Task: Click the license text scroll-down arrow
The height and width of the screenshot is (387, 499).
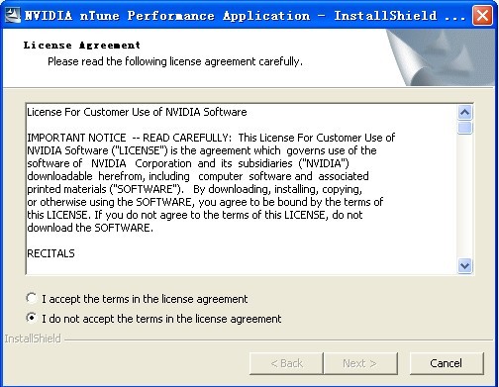Action: click(x=464, y=265)
